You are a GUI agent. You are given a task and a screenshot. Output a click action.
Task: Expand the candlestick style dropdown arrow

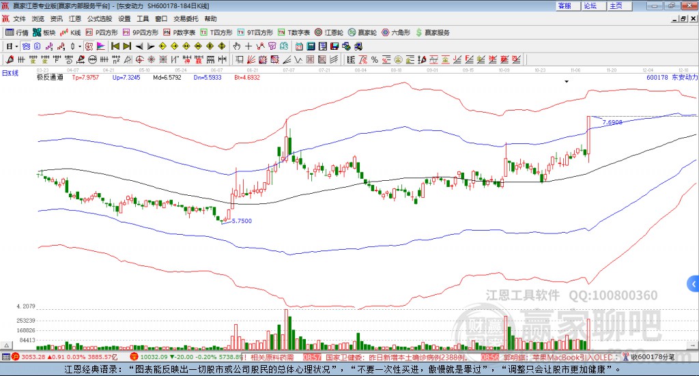[x=80, y=46]
